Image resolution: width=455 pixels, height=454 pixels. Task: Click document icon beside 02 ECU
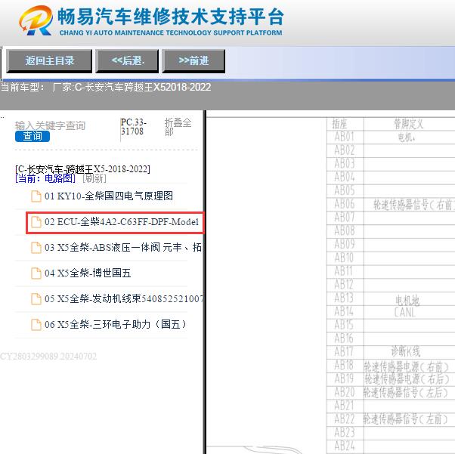pyautogui.click(x=36, y=222)
